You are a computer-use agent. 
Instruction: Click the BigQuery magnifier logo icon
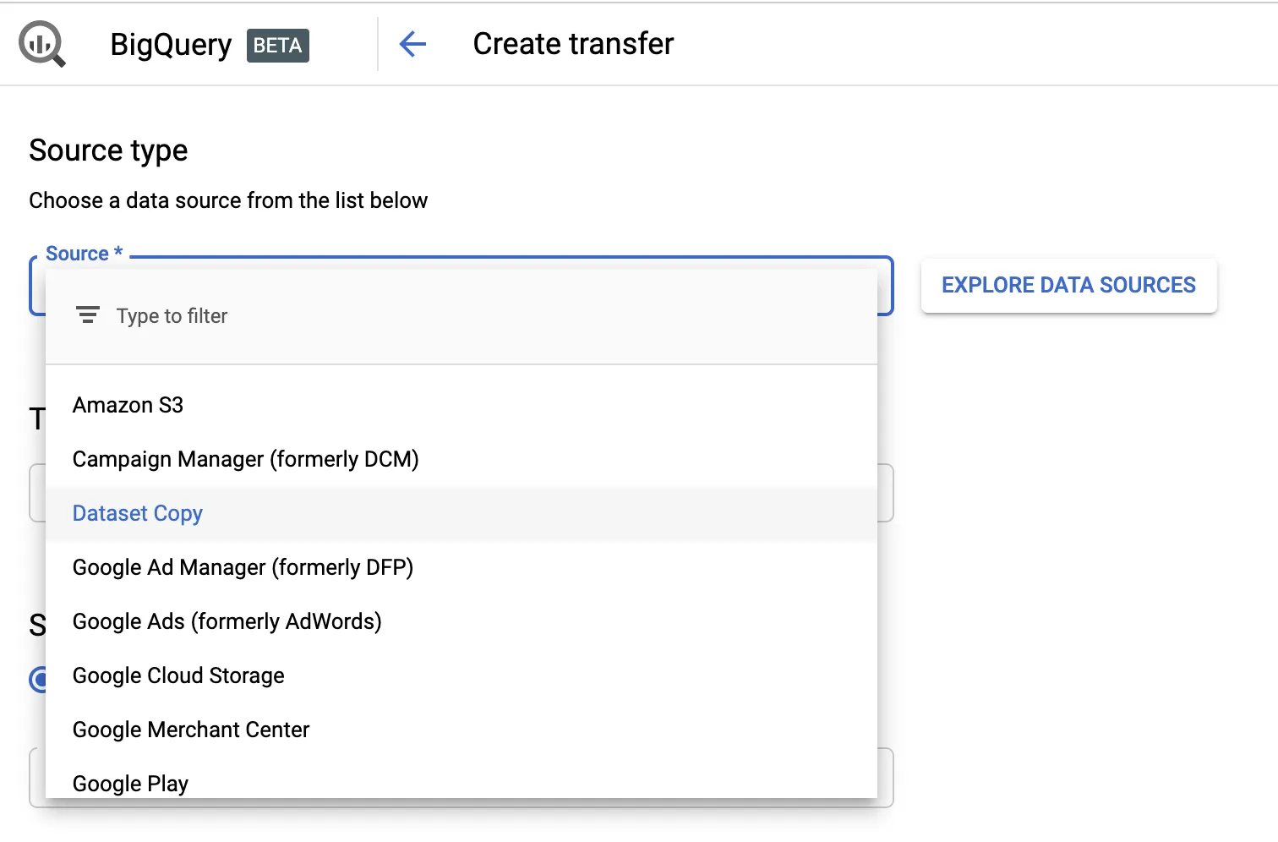click(42, 44)
